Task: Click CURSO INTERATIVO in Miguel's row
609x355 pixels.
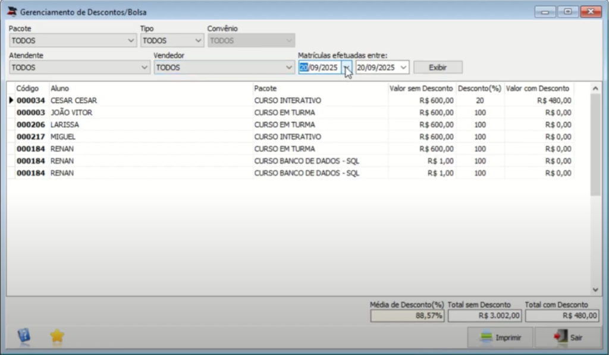Action: point(287,137)
